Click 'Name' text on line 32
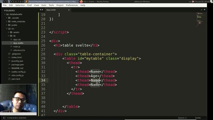The width and height of the screenshot is (213, 120). [x=95, y=72]
